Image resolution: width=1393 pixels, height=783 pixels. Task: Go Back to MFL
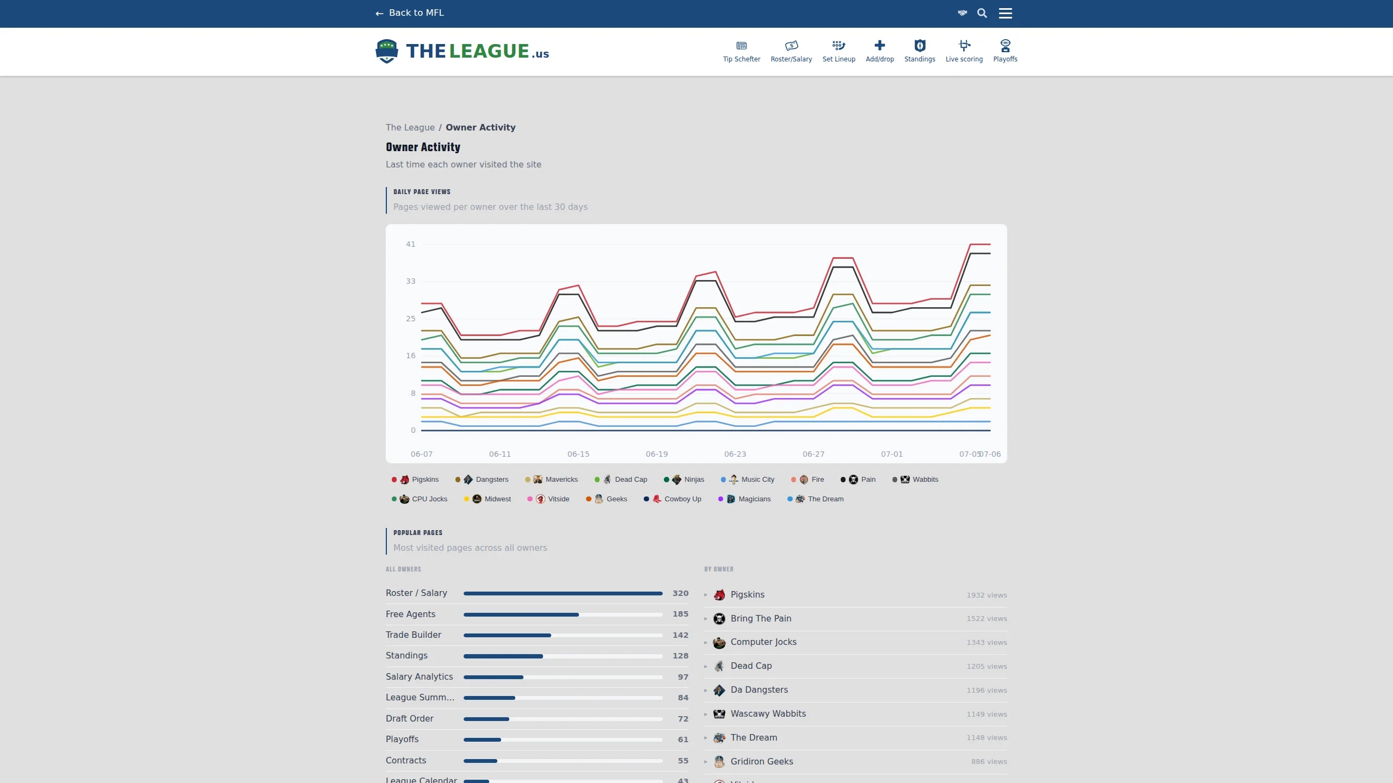410,13
